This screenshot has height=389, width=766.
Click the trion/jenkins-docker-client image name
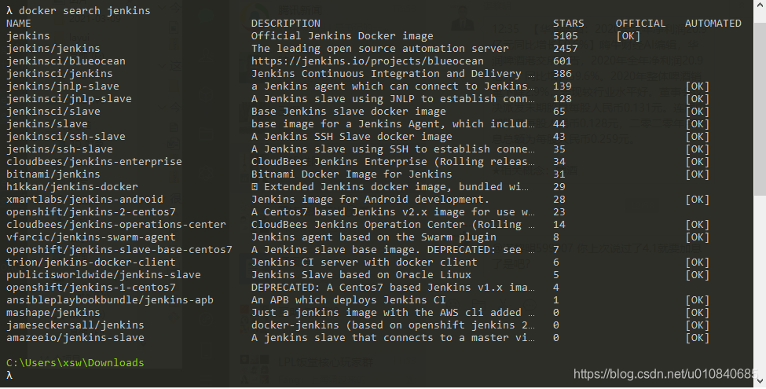[91, 262]
